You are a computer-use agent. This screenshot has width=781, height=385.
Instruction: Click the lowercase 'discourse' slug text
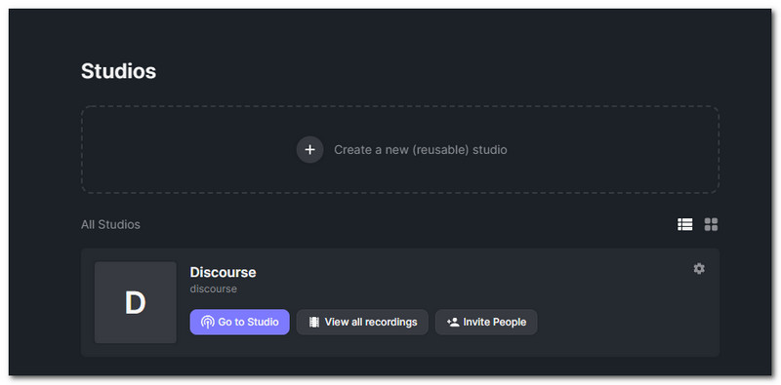pyautogui.click(x=213, y=289)
